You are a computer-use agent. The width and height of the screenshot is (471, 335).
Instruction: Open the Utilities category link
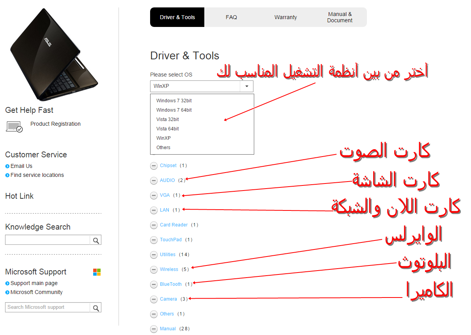[x=168, y=255]
